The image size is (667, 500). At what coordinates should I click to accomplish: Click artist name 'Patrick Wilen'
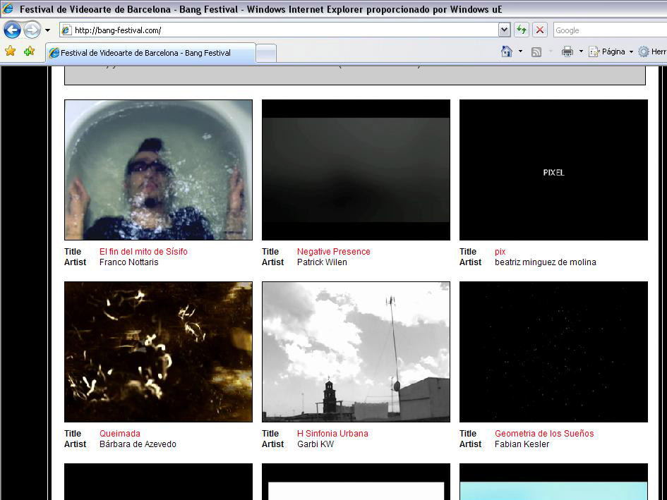point(322,262)
